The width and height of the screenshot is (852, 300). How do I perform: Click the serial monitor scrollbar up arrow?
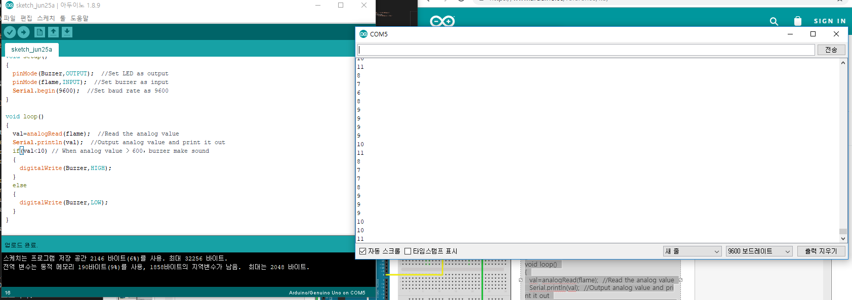point(843,63)
